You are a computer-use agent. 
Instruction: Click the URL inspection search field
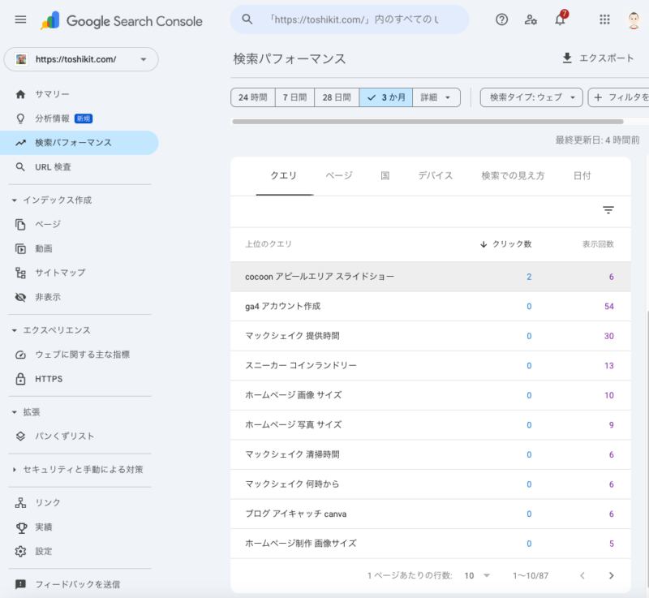349,19
